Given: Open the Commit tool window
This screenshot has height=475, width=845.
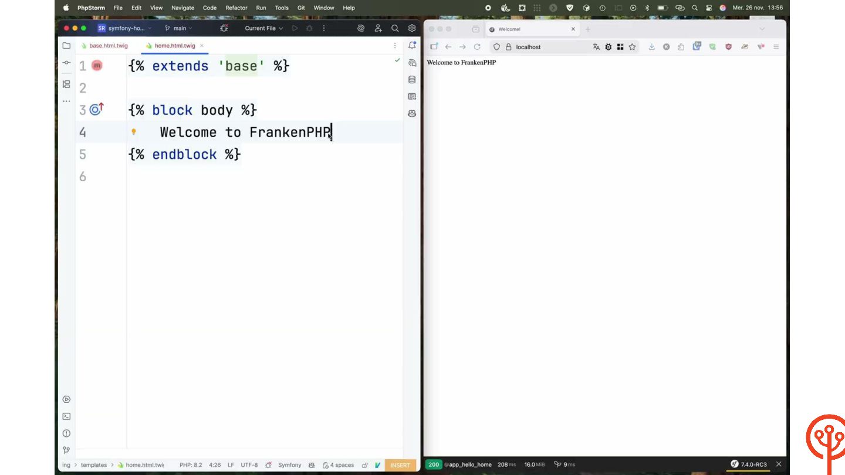Looking at the screenshot, I should point(66,63).
